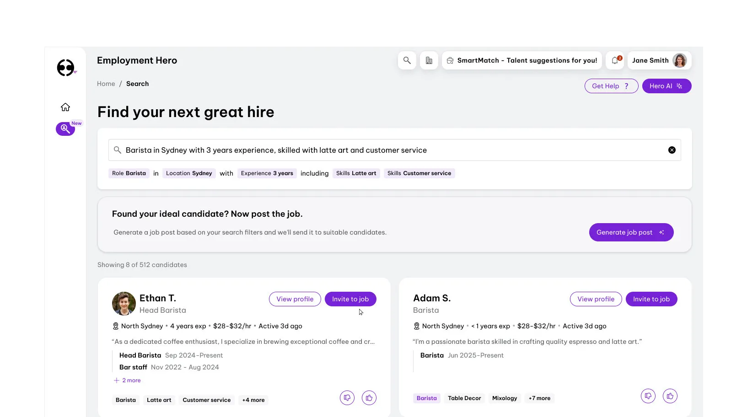Screen dimensions: 747x417
Task: Click the Employment Hero logo icon
Action: click(66, 68)
